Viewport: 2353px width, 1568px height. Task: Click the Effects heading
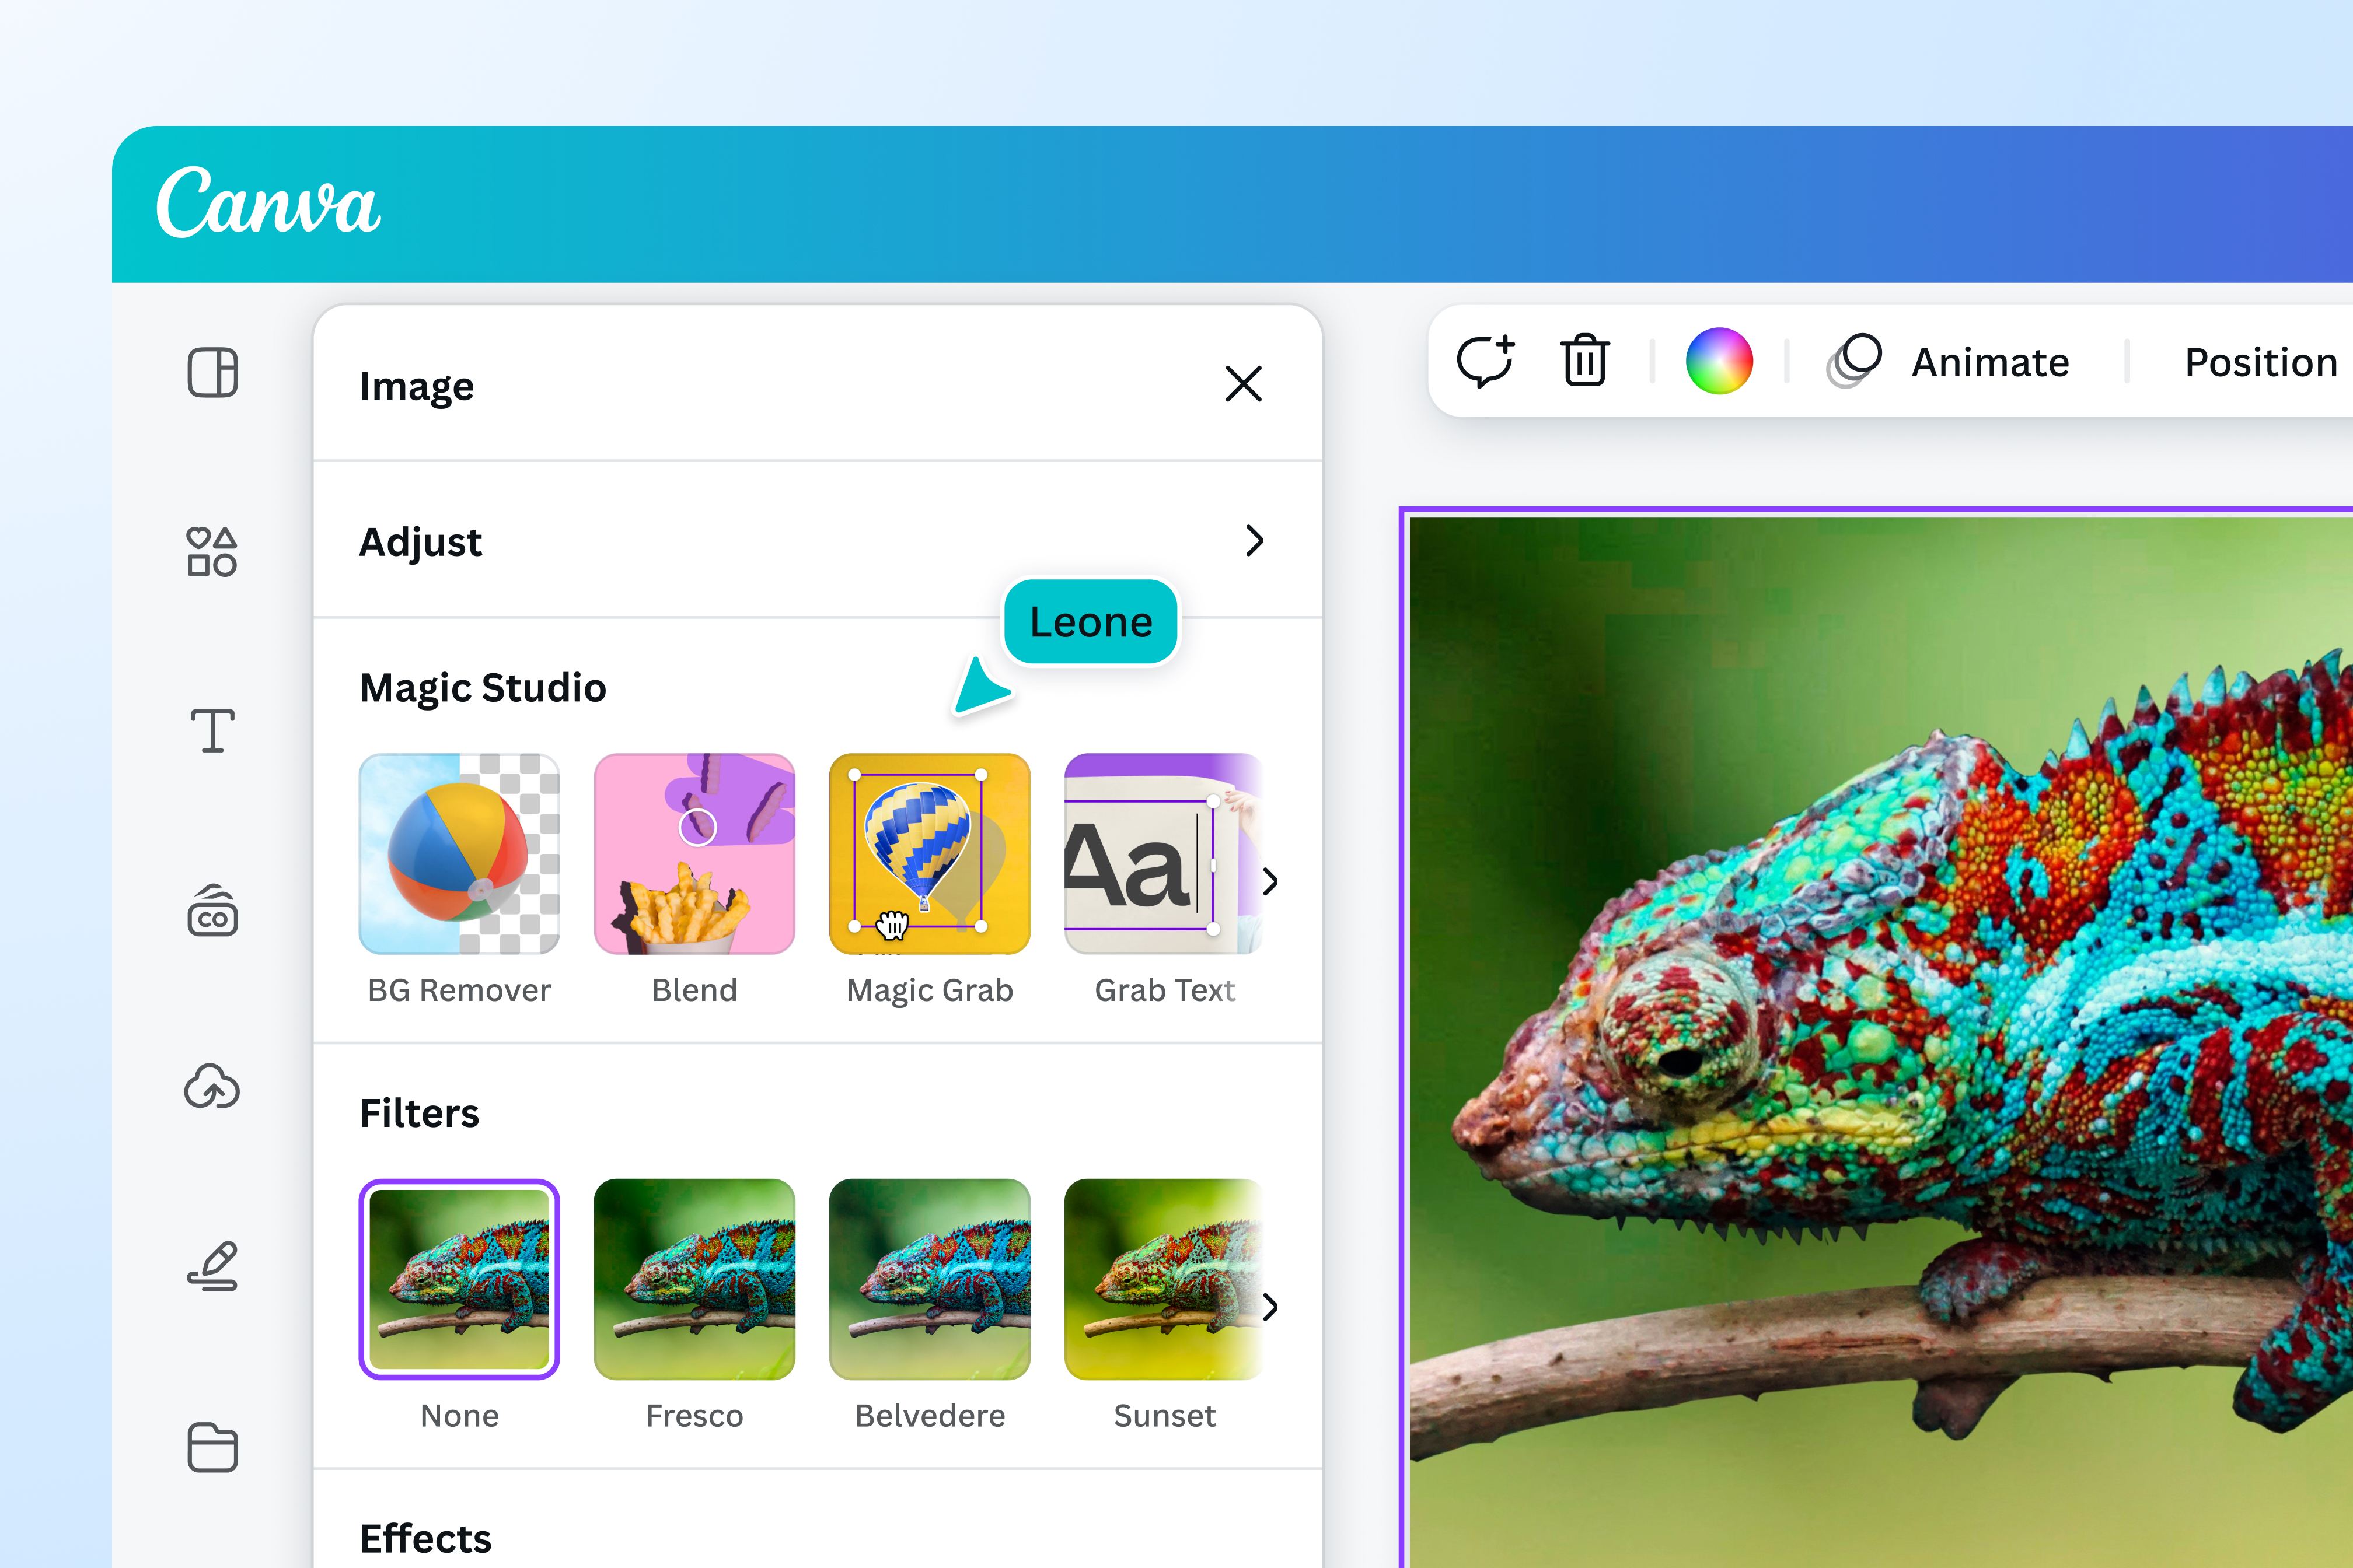click(425, 1538)
